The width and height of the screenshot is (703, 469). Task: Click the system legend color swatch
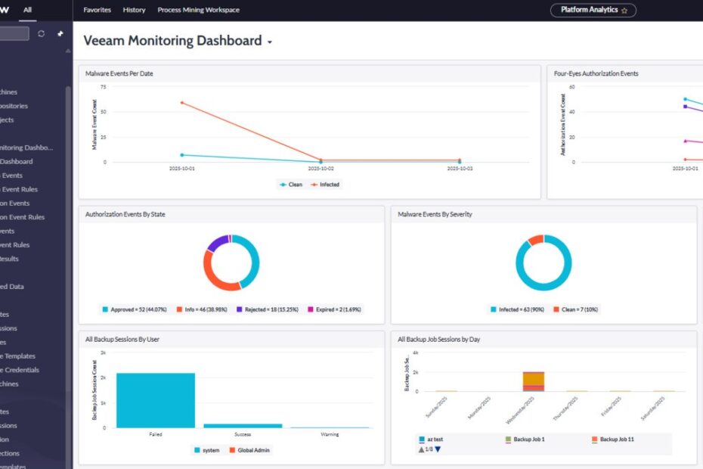coord(197,450)
